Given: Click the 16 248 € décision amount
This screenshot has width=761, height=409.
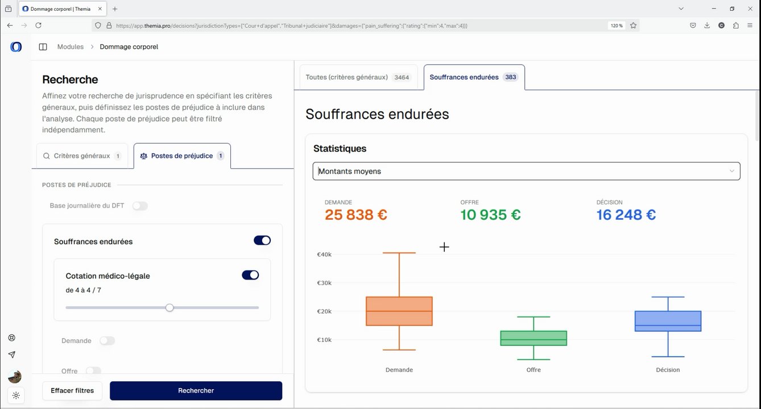Looking at the screenshot, I should click(626, 215).
